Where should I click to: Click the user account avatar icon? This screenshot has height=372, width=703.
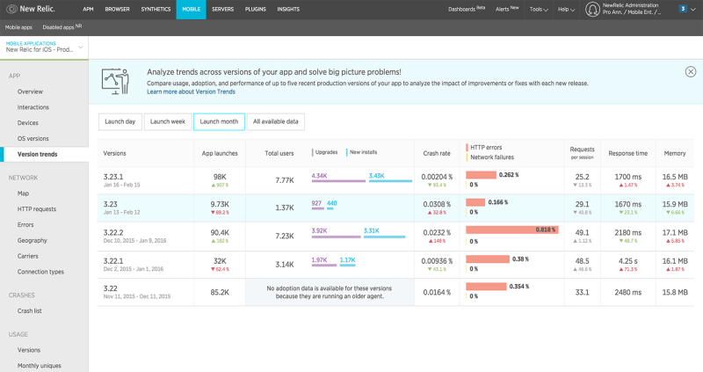point(592,9)
